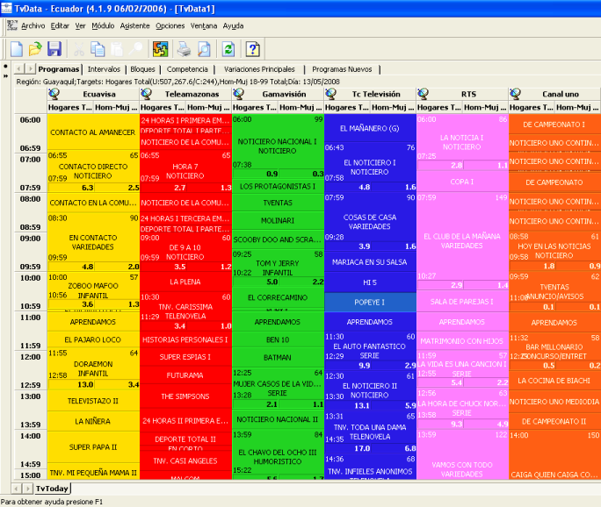Select LA COCINA DE BIACHI block
The image size is (601, 507).
click(x=554, y=381)
